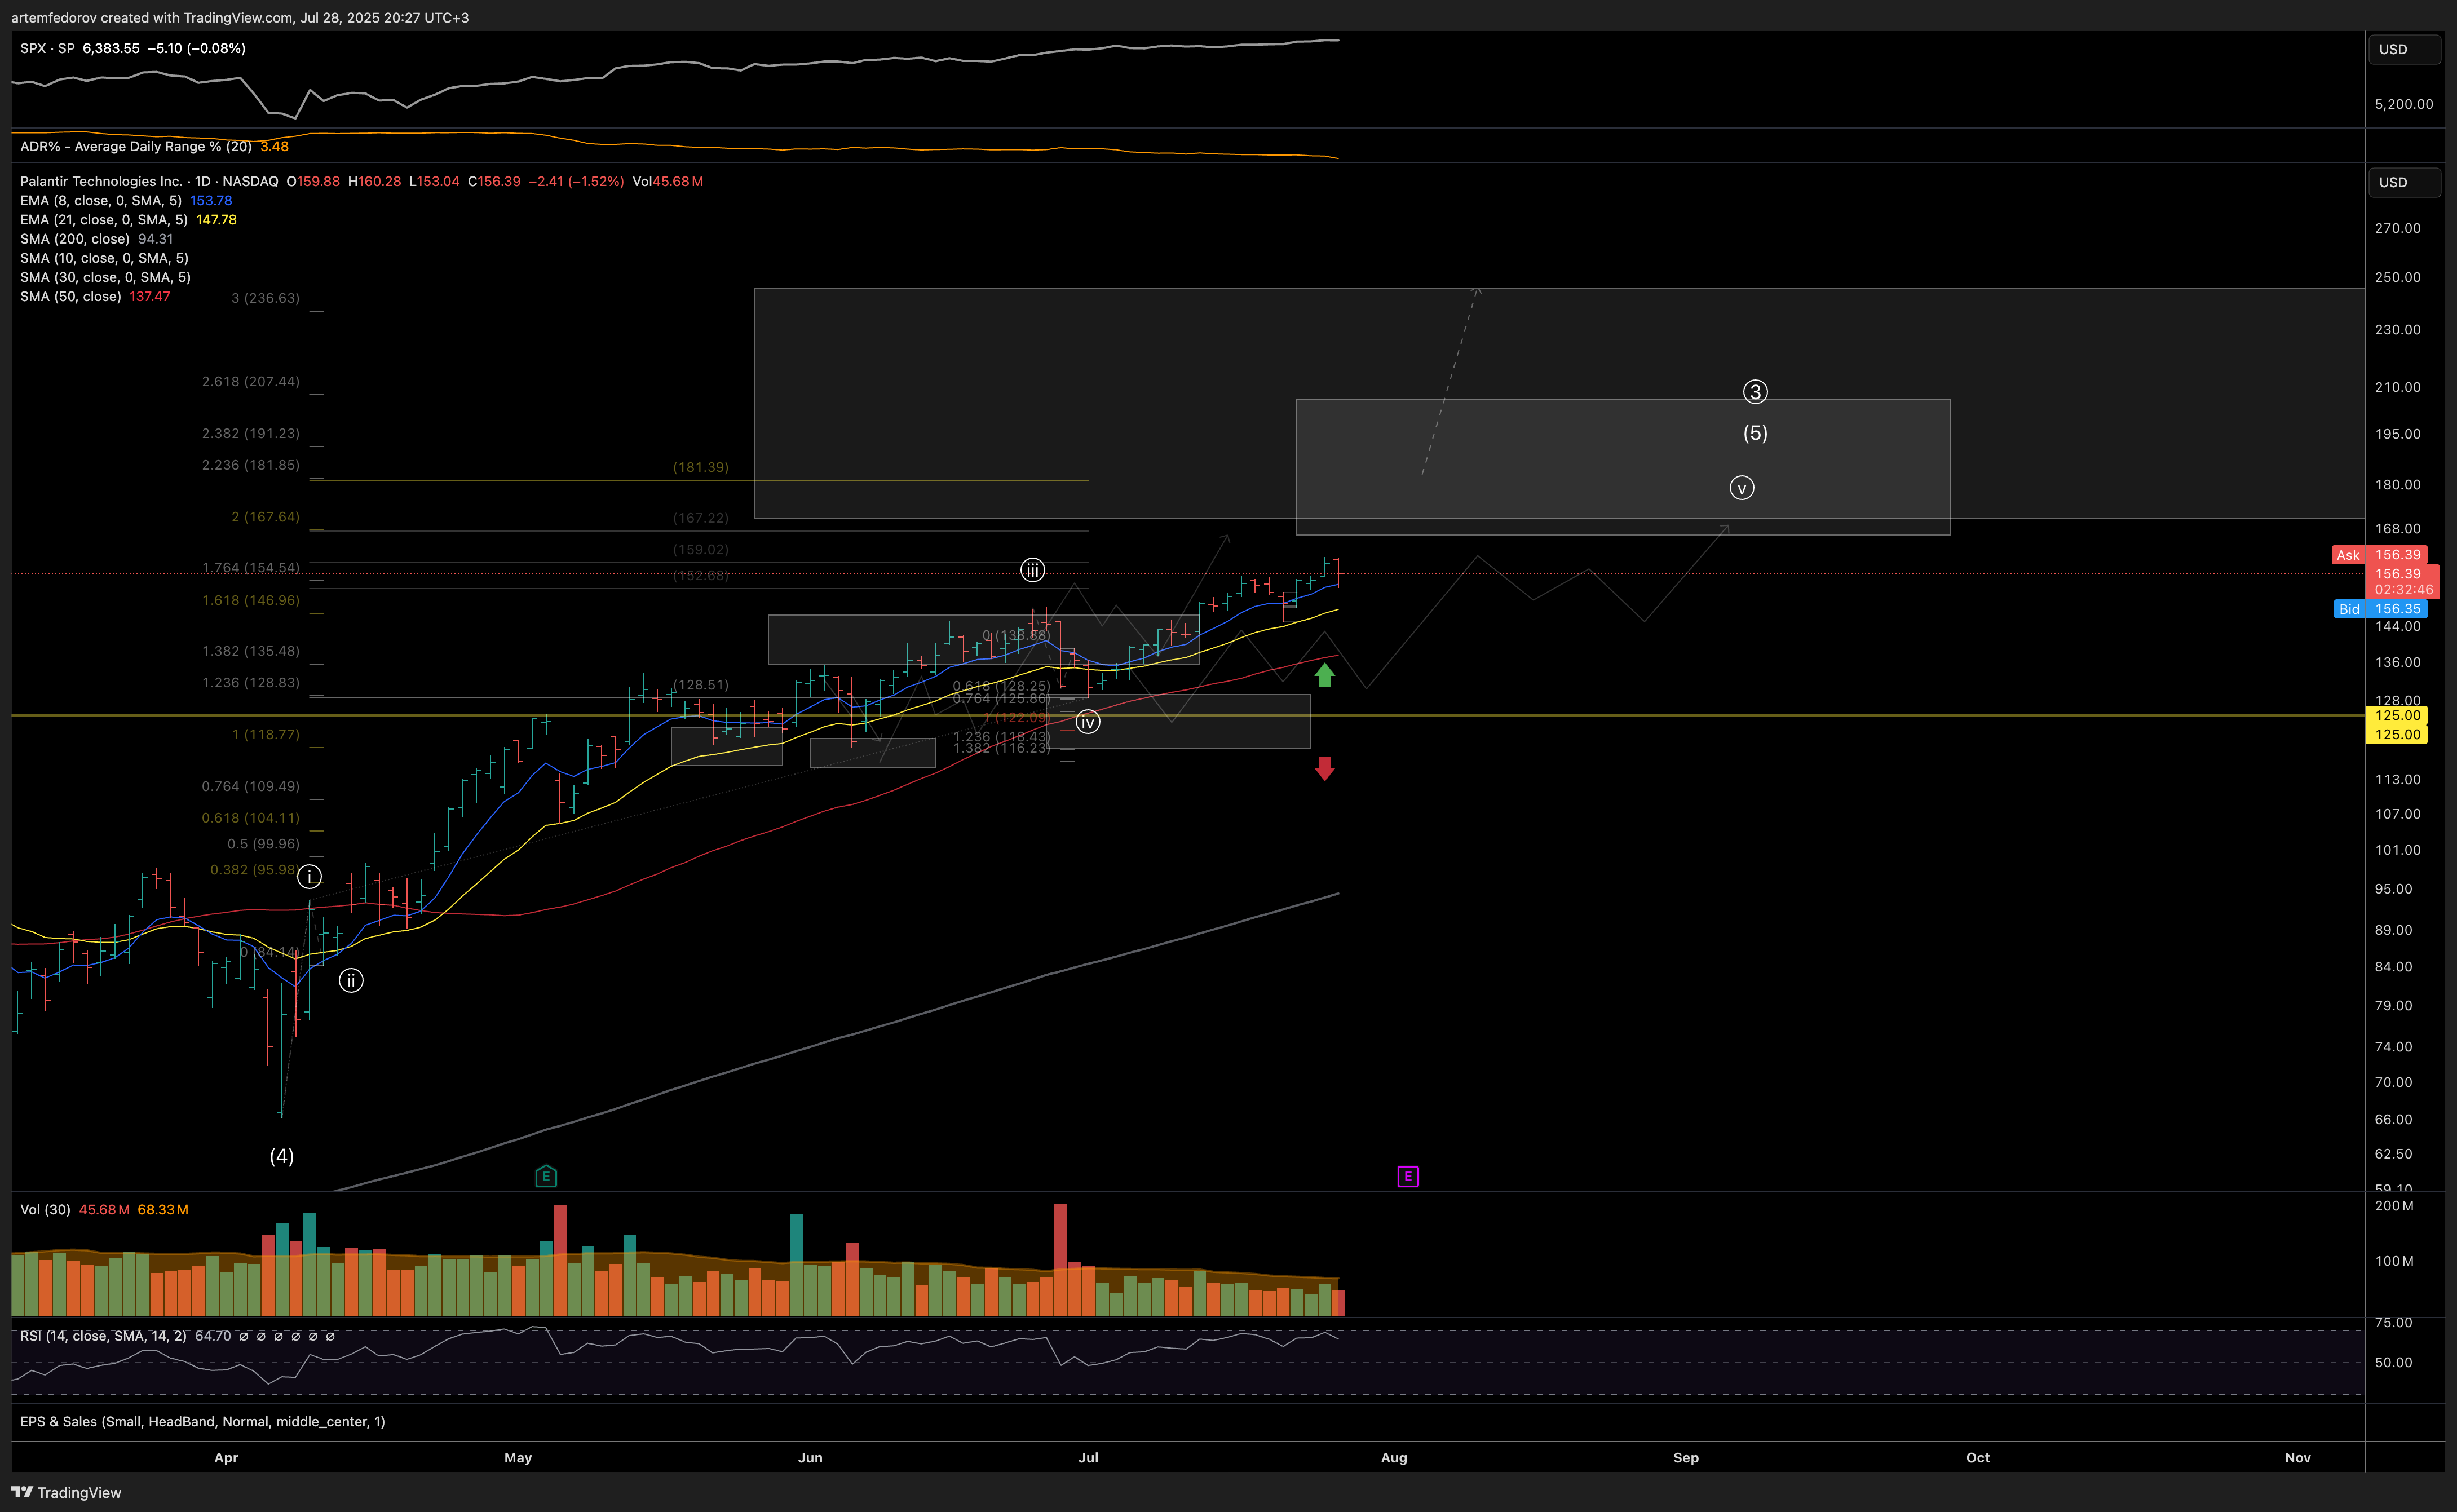The width and height of the screenshot is (2457, 1512).
Task: Click the 0.5 (99.96) Fibonacci level label
Action: pyautogui.click(x=263, y=844)
